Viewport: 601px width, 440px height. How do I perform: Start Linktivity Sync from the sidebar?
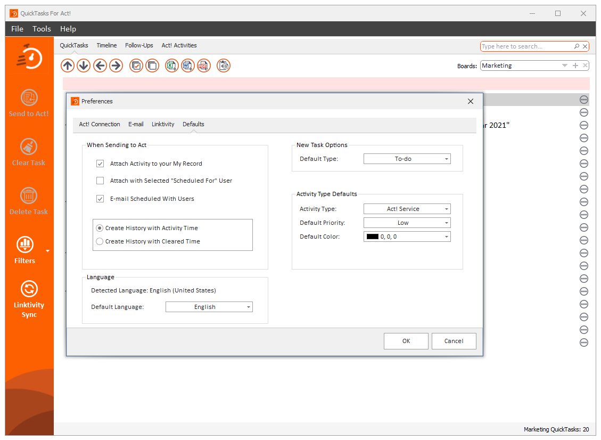(29, 289)
